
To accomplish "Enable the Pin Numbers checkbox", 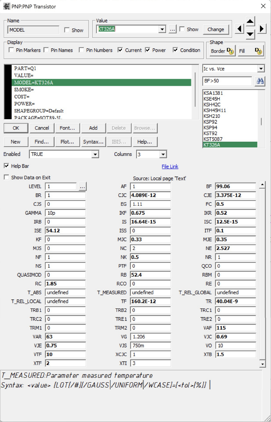I will point(81,50).
